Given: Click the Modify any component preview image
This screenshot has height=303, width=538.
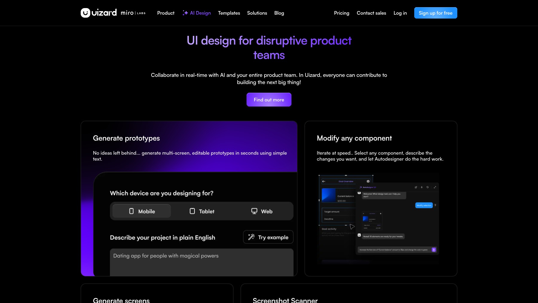Looking at the screenshot, I should coord(378,219).
